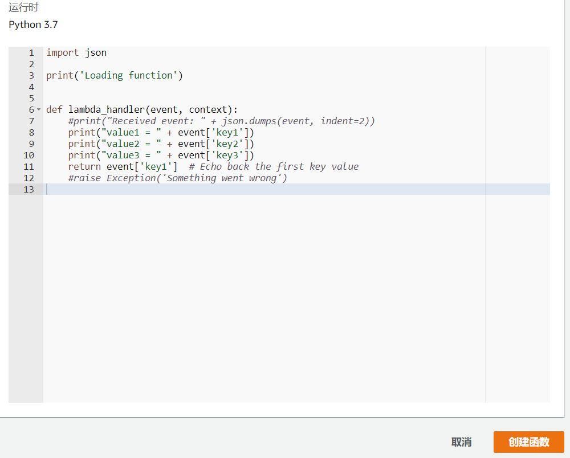Viewport: 570px width, 458px height.
Task: Click the '# Echo back the first key value' comment
Action: point(274,166)
